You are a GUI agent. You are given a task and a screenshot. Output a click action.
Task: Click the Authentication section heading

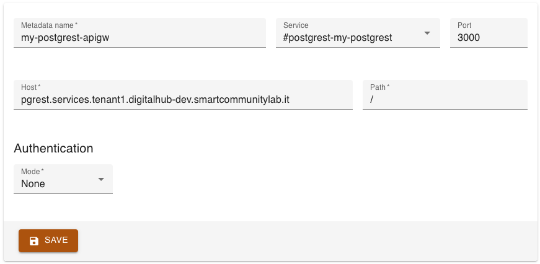click(53, 149)
